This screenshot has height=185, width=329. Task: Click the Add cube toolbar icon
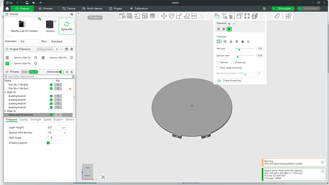122,16
